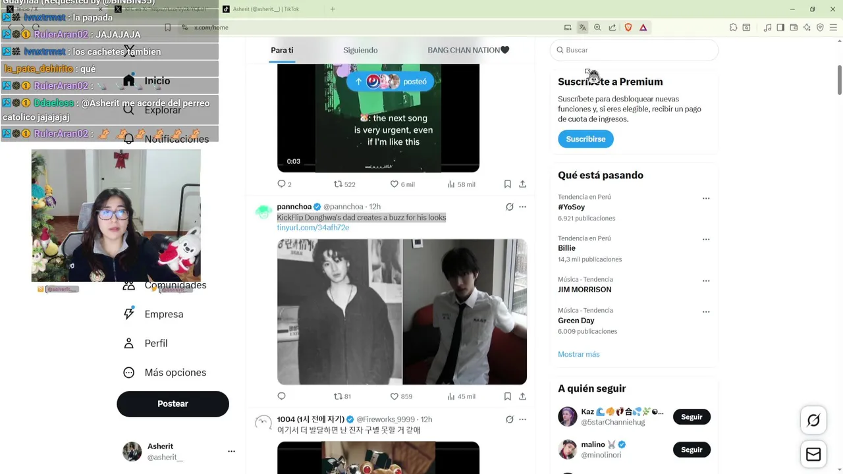This screenshot has width=843, height=474.
Task: Share the pannchoa post
Action: [x=522, y=396]
